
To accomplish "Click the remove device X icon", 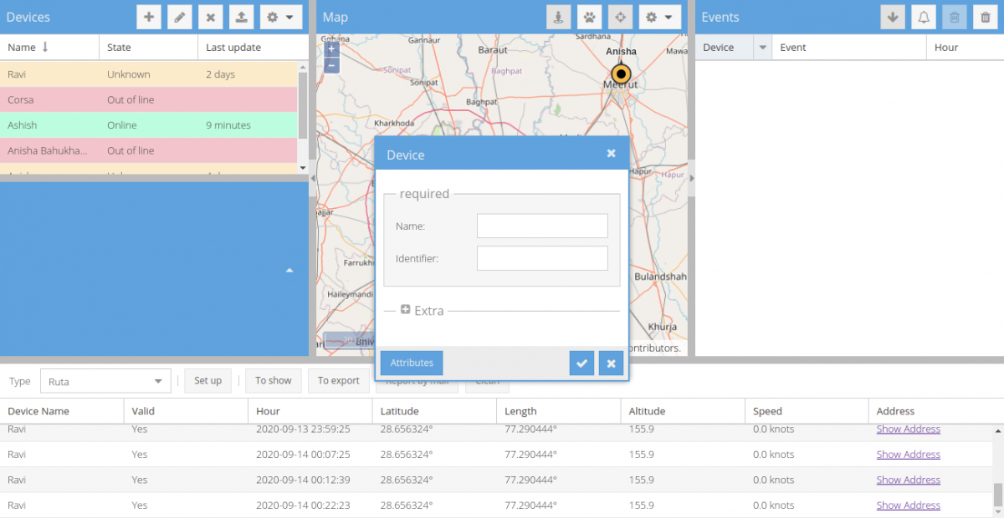I will (211, 17).
